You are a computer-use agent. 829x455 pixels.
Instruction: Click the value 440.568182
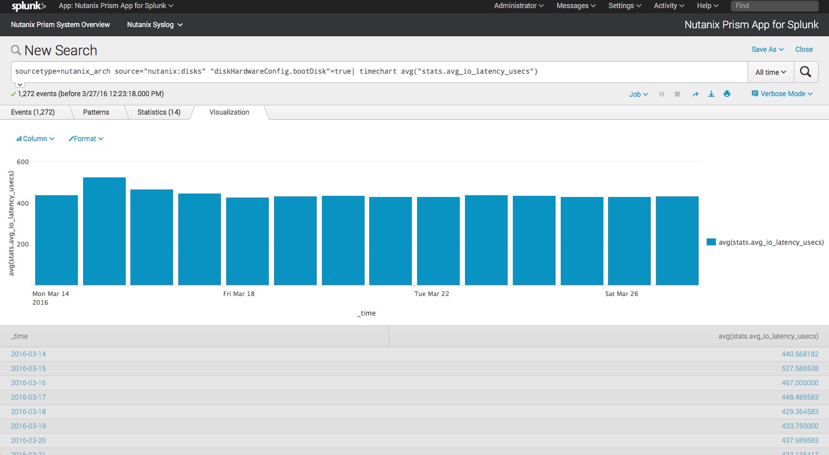click(800, 354)
